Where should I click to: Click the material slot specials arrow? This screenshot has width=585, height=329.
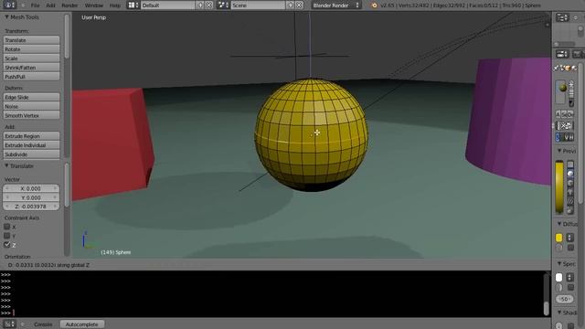tap(571, 103)
